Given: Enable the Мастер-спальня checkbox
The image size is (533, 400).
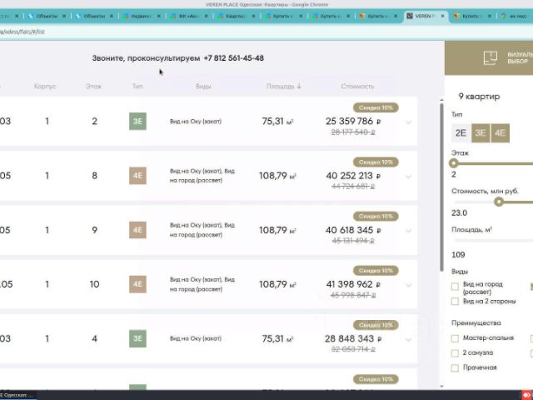Looking at the screenshot, I should (455, 338).
